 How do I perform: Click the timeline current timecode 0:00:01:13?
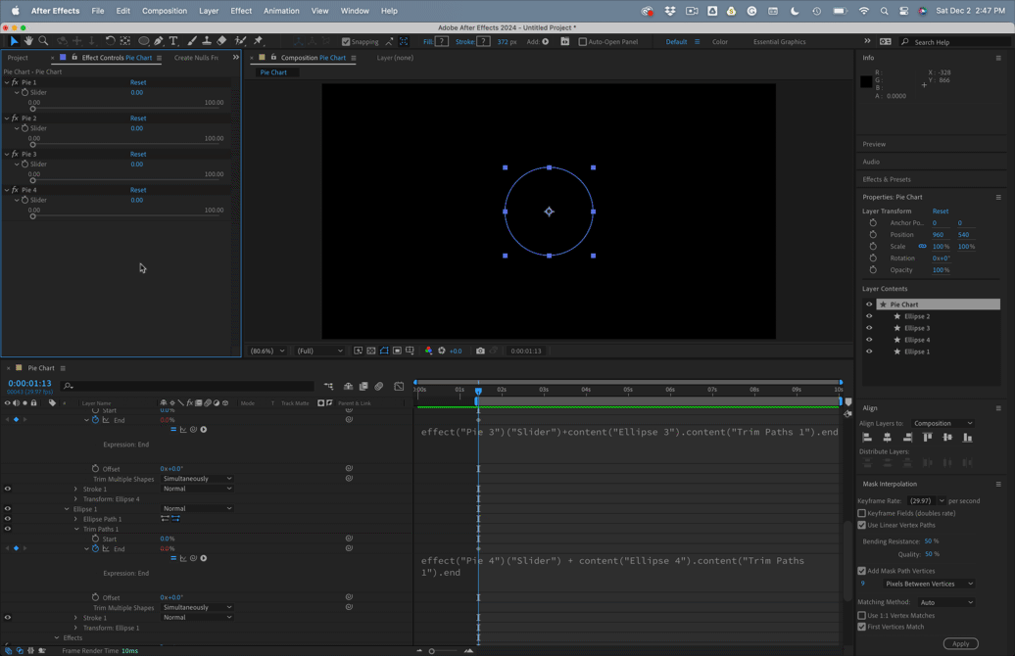[29, 383]
